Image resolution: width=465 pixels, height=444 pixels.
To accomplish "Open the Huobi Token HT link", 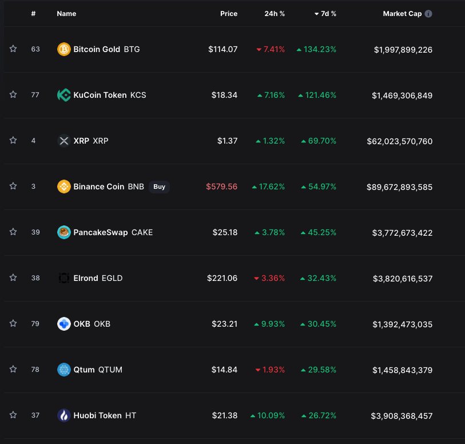I will (x=105, y=415).
